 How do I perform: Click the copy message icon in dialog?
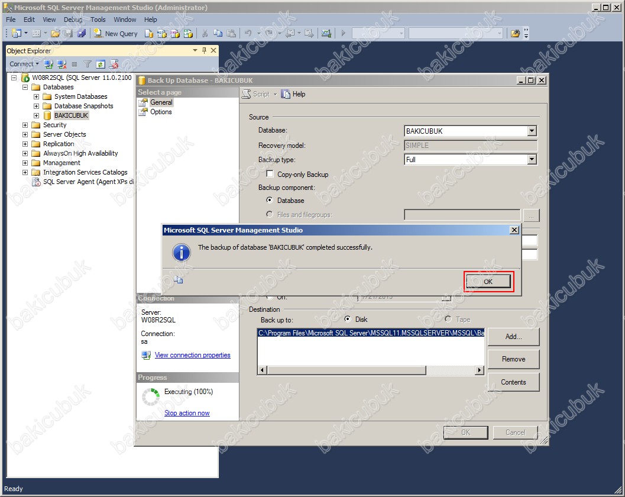click(179, 280)
